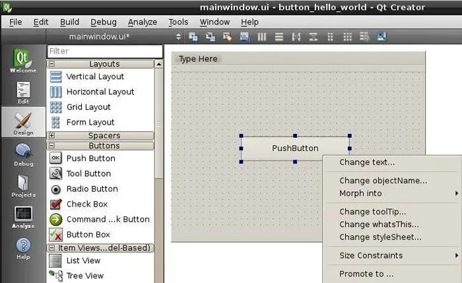Click the Edit Buddies toolbar icon
Image resolution: width=462 pixels, height=283 pixels.
[227, 37]
